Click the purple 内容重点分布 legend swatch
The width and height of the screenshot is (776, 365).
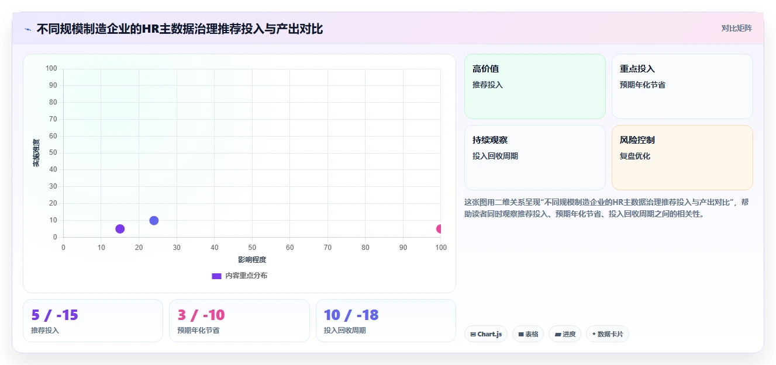pyautogui.click(x=216, y=276)
